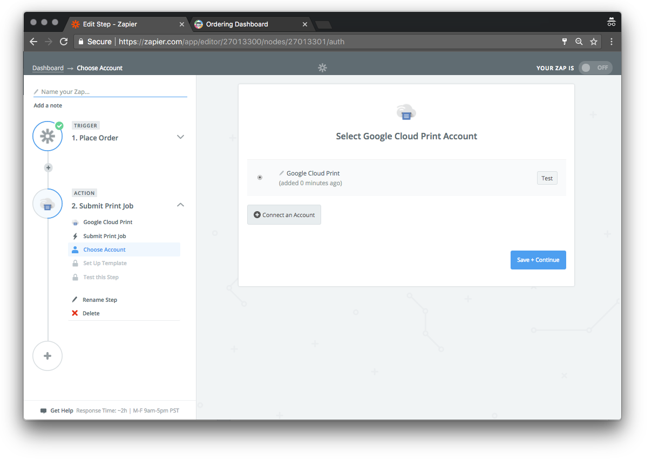Toggle the Your Zap Is on/off switch

tap(595, 68)
